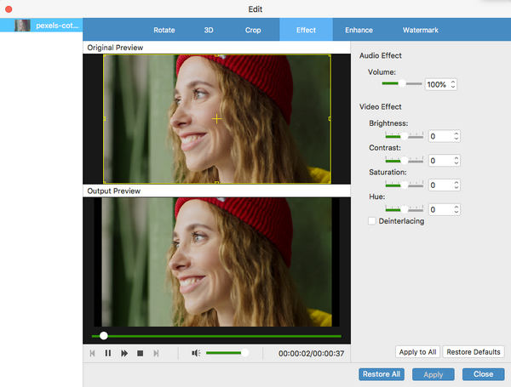This screenshot has height=387, width=511.
Task: Enable the Deinterlacing checkbox
Action: pyautogui.click(x=372, y=221)
